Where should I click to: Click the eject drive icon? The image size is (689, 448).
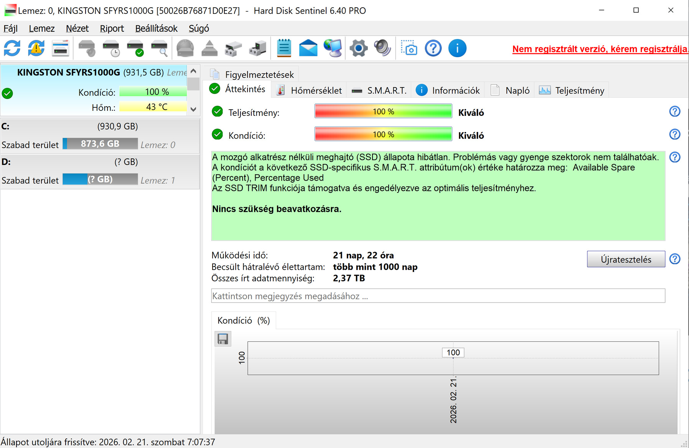coord(209,48)
